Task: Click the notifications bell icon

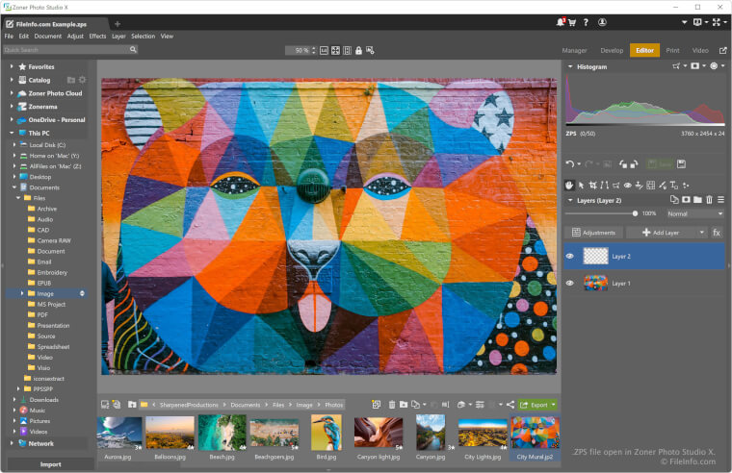Action: [561, 22]
